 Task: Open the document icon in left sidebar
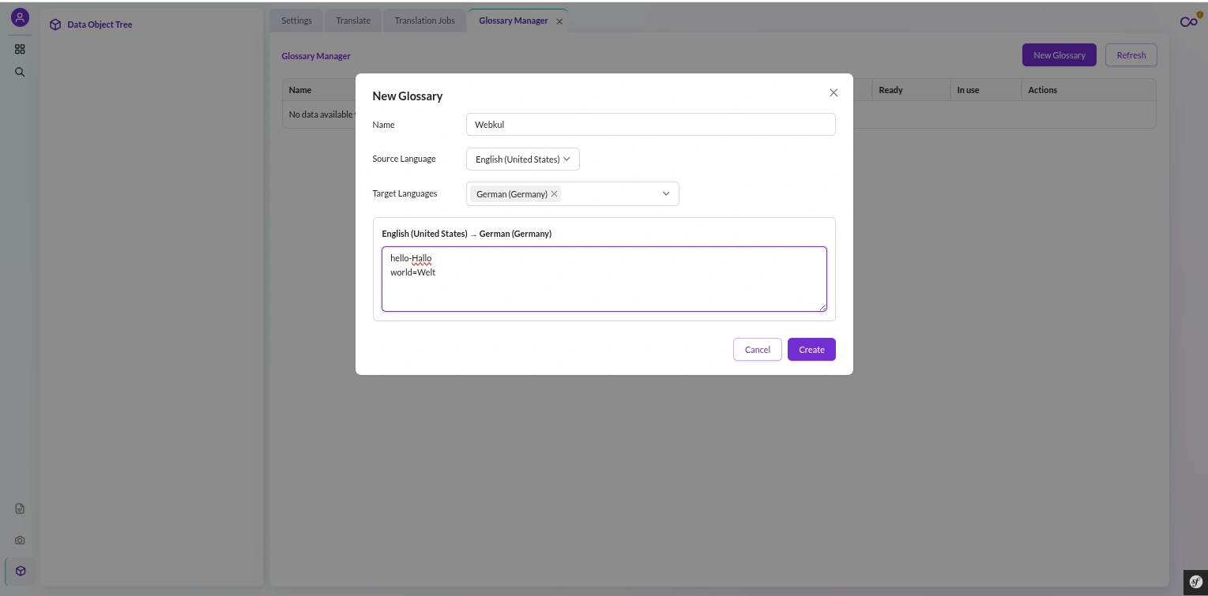pos(20,508)
